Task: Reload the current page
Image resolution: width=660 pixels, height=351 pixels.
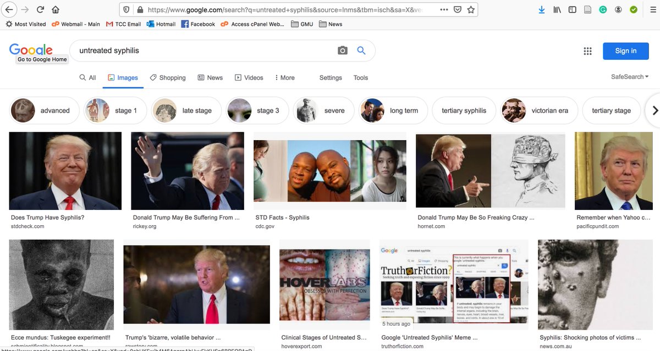Action: click(x=40, y=9)
